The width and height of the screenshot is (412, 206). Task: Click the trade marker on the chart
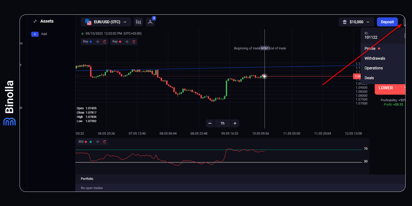[264, 76]
